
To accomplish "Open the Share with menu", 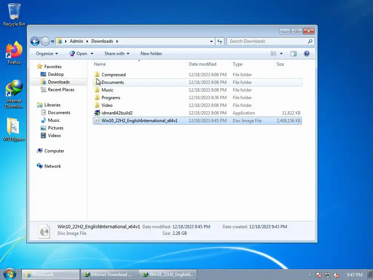I will (117, 54).
